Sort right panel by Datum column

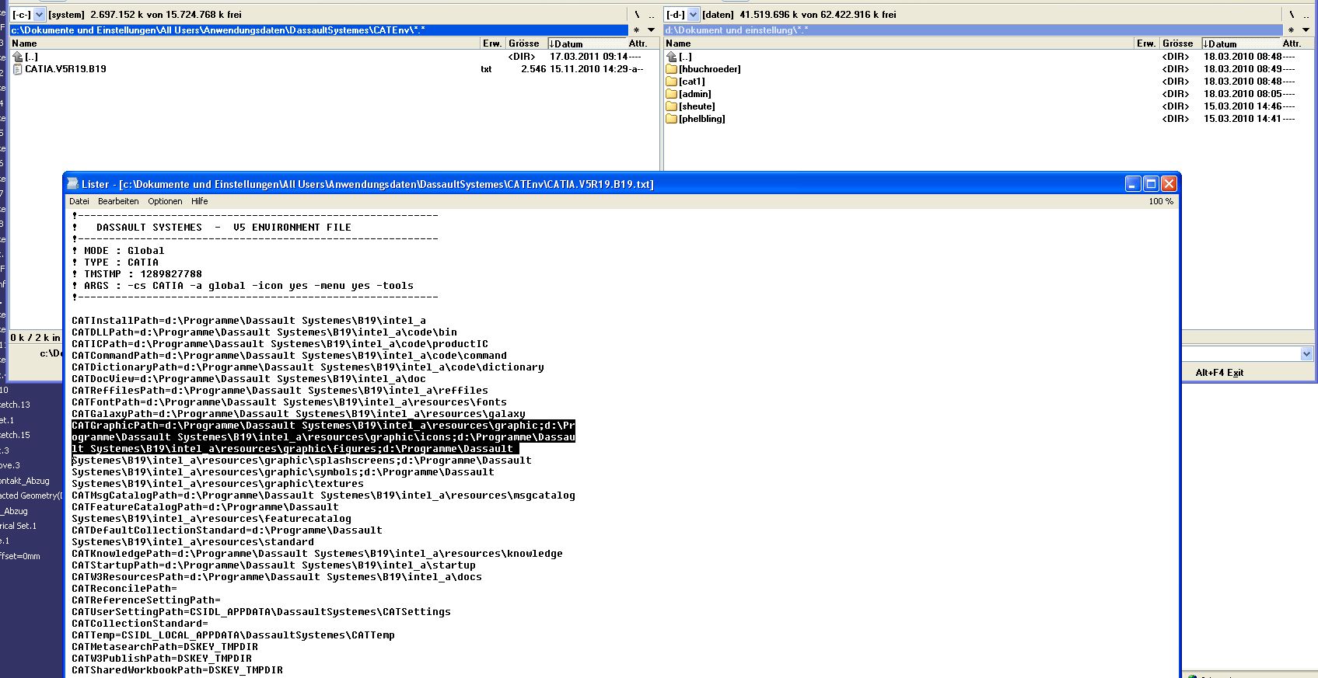pyautogui.click(x=1240, y=43)
